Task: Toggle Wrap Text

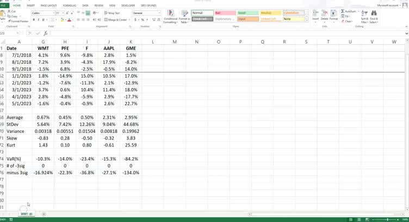Action: (x=112, y=13)
